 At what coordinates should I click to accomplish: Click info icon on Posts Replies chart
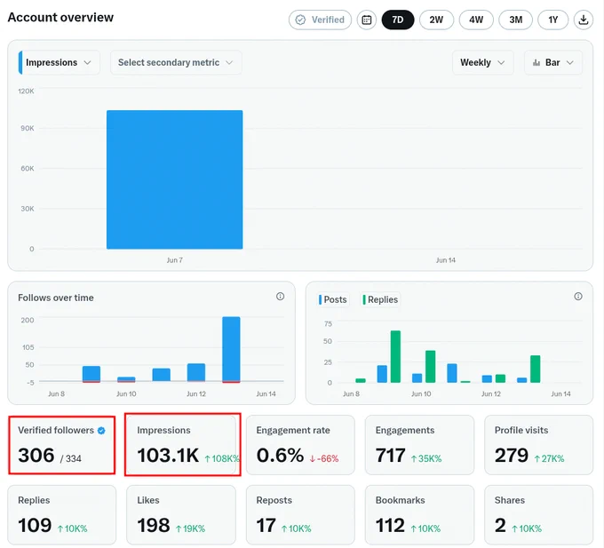[x=578, y=296]
